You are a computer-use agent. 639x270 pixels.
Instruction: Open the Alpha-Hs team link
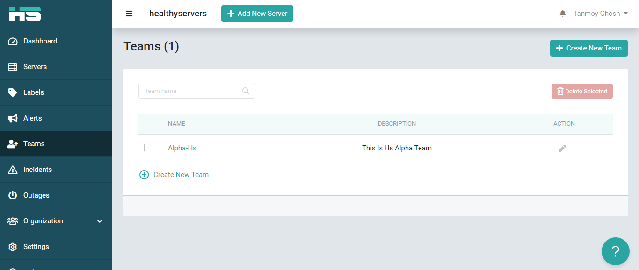182,148
